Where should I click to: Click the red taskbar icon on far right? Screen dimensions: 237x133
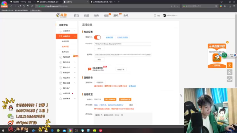point(100,130)
